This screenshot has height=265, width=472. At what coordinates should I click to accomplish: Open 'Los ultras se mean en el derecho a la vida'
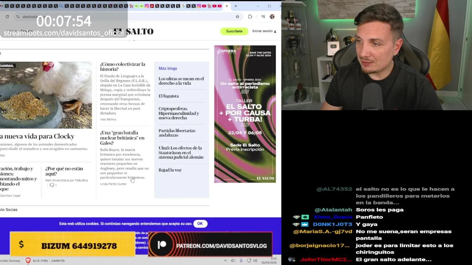click(181, 81)
